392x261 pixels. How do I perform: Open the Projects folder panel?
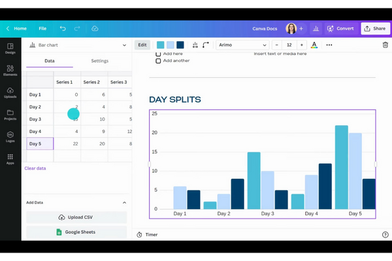pyautogui.click(x=10, y=114)
